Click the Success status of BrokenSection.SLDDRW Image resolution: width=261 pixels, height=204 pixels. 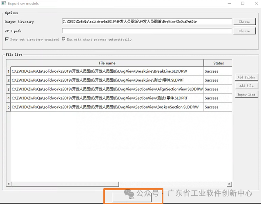(x=218, y=107)
